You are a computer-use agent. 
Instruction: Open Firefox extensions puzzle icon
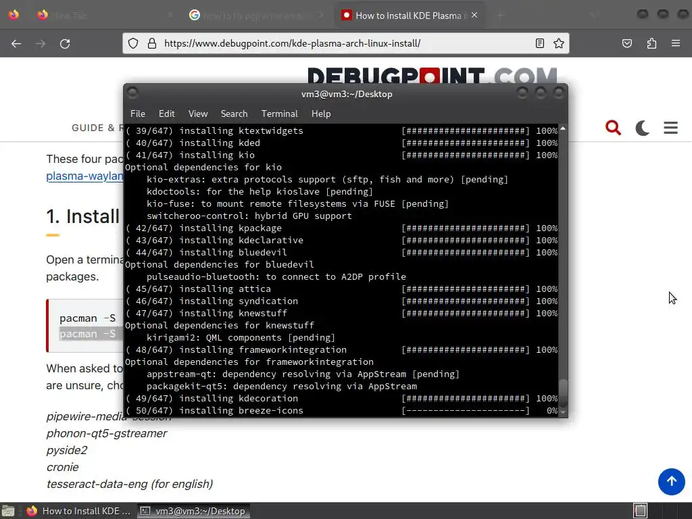[x=651, y=43]
